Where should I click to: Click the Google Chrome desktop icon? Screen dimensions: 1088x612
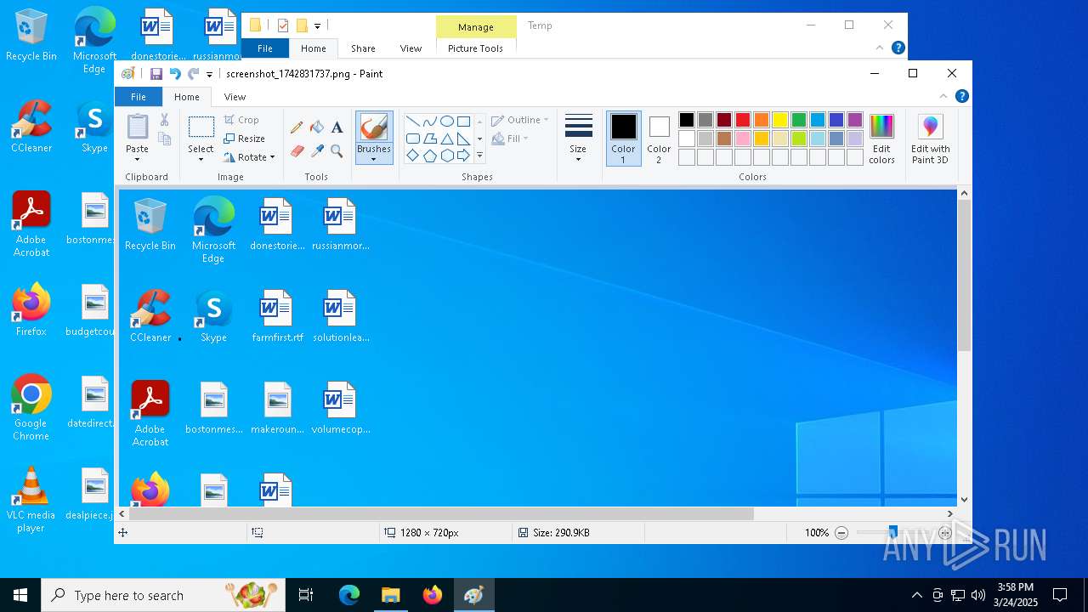tap(31, 408)
